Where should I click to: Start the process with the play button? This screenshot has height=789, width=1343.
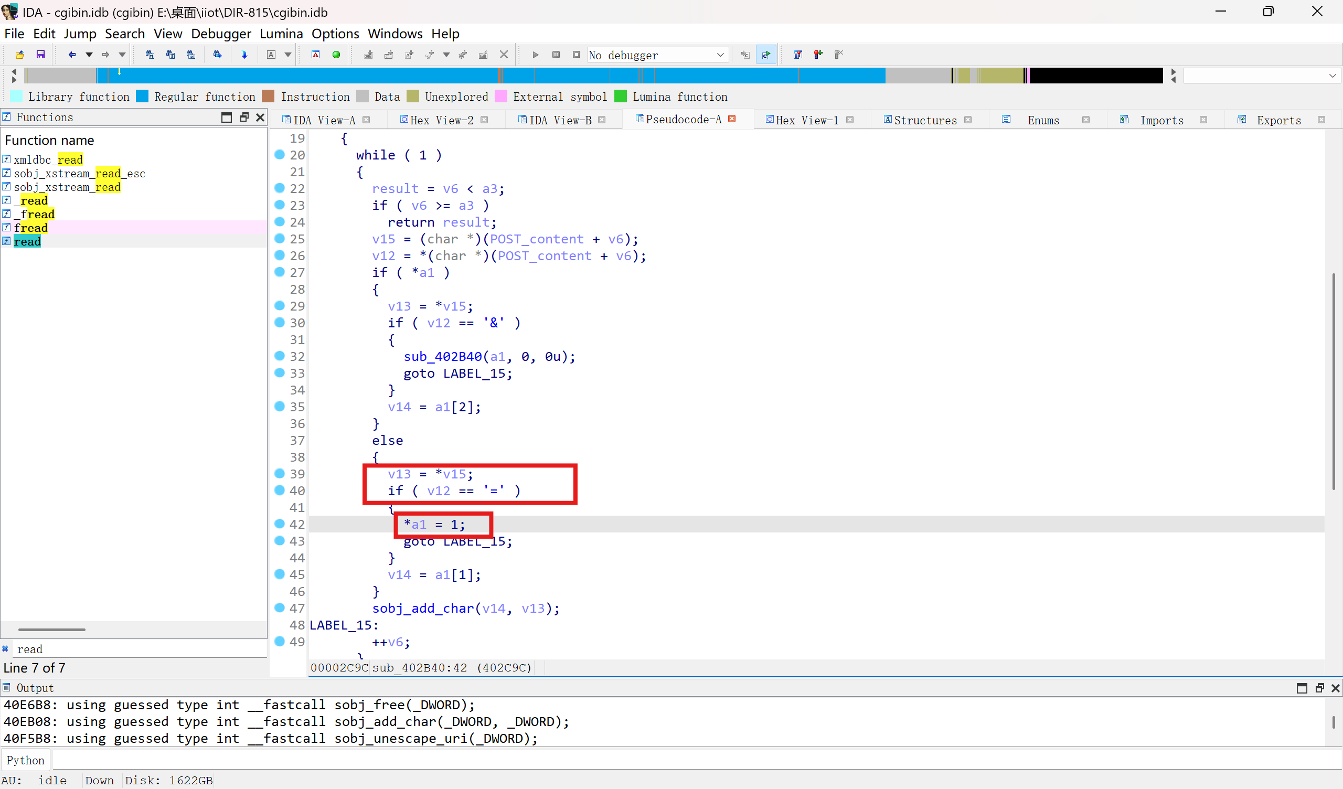coord(536,55)
